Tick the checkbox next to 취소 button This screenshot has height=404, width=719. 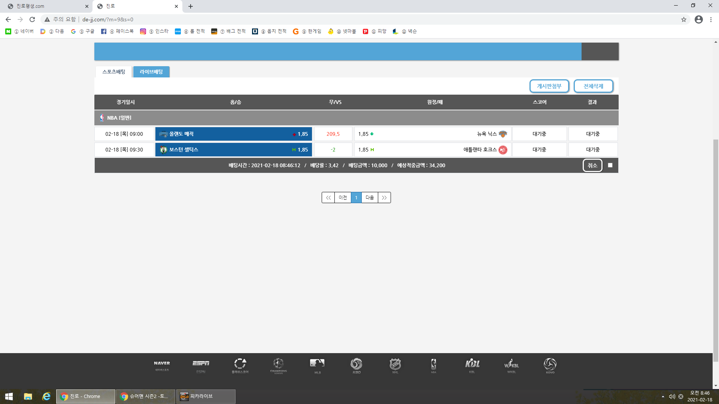[610, 165]
